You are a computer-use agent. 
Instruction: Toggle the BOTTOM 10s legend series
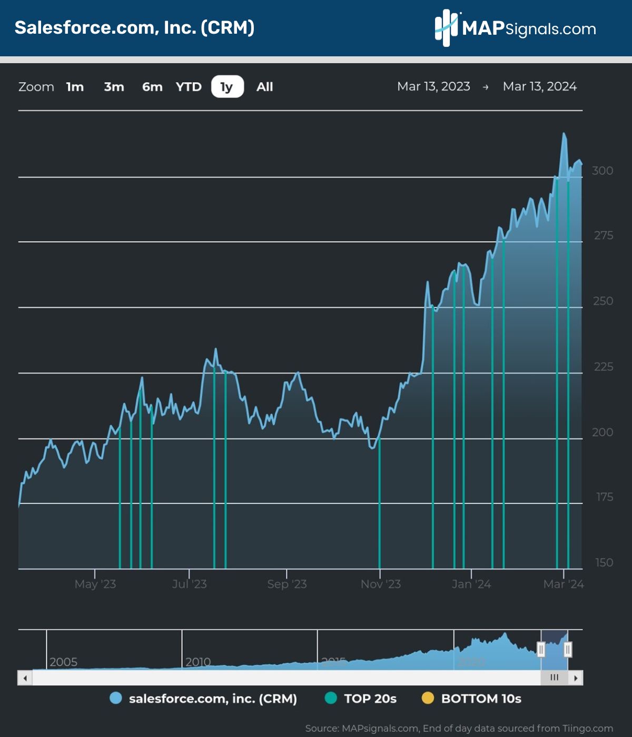coord(472,699)
